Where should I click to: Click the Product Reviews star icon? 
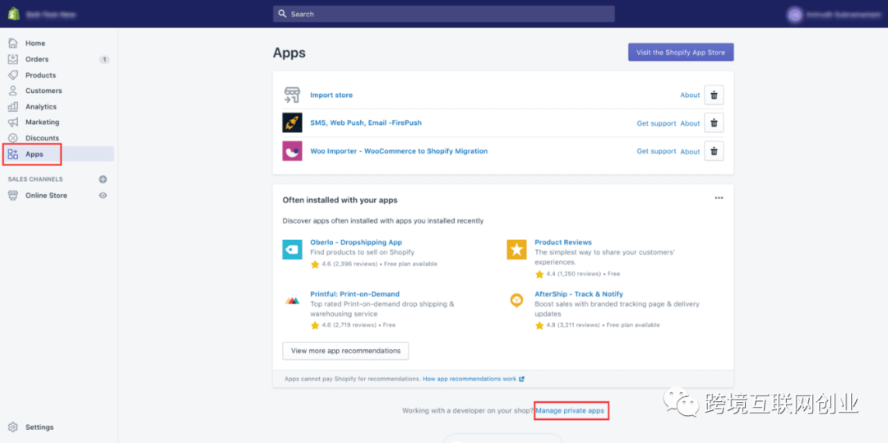pos(516,250)
